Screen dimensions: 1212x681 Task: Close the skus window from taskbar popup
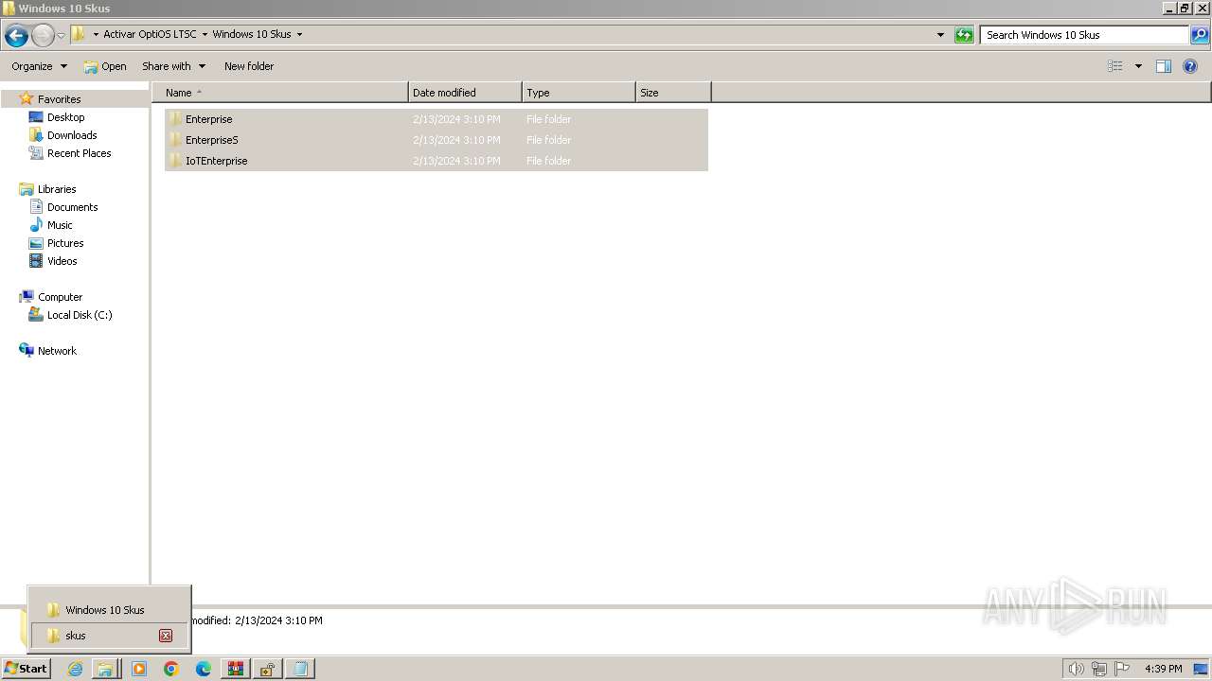(166, 636)
